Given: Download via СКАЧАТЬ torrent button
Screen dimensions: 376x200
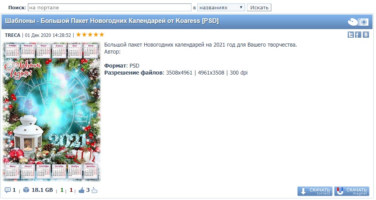Looking at the screenshot, I should [x=315, y=191].
